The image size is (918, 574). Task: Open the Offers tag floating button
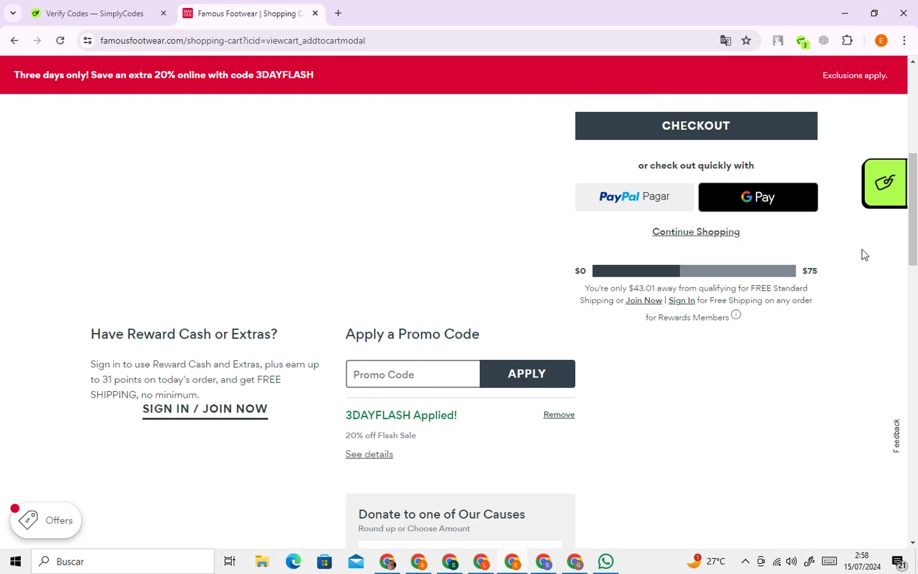coord(46,520)
